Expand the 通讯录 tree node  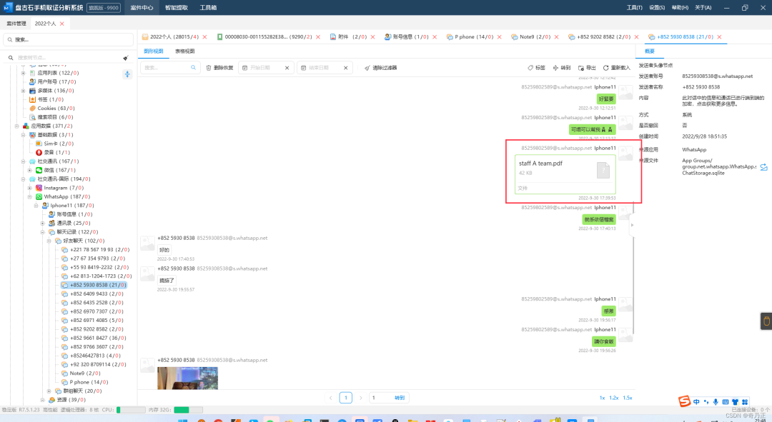(42, 223)
